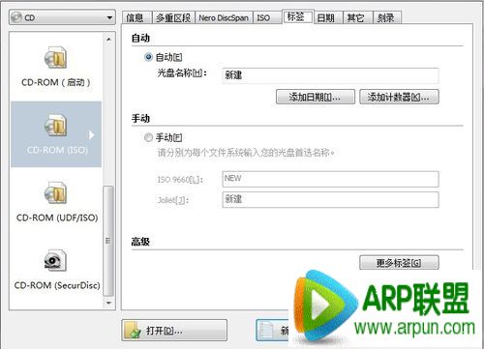Open the CD media type dropdown
The image size is (484, 349).
62,17
